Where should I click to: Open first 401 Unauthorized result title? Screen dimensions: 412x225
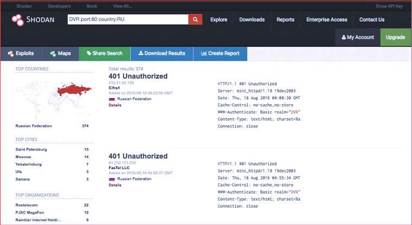click(x=138, y=76)
